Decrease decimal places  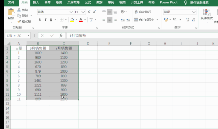(x=193, y=20)
